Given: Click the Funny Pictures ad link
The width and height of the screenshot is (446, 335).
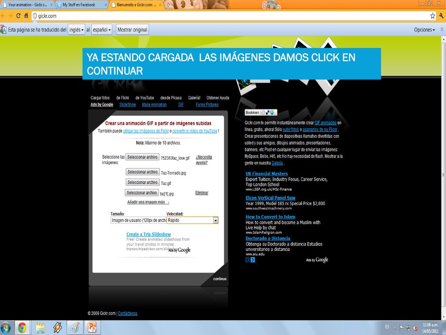Looking at the screenshot, I should click(207, 105).
